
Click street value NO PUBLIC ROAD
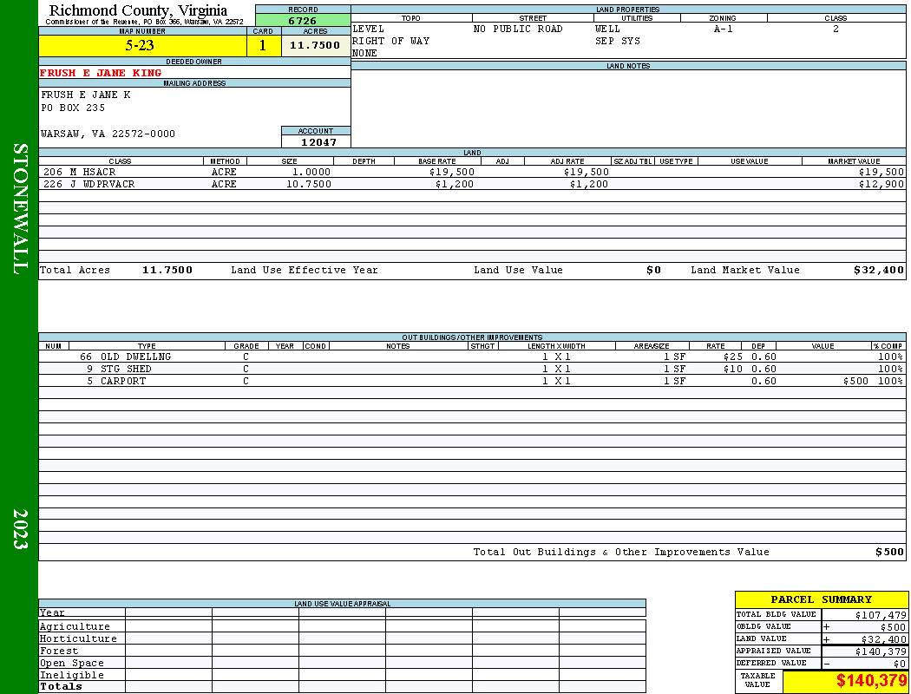point(518,29)
